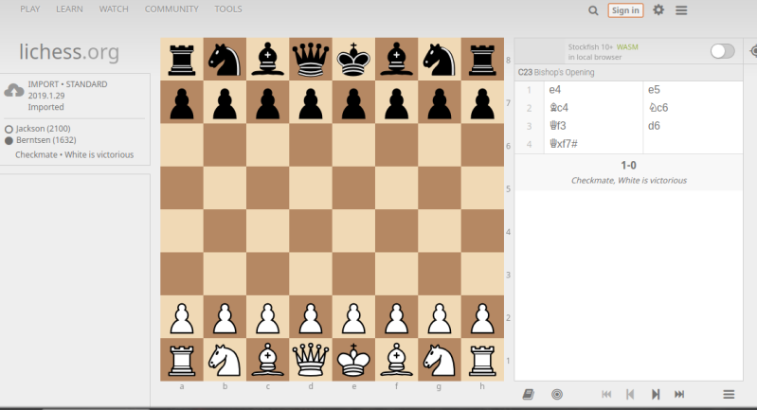
Task: Select move 1 e5 by Black
Action: (694, 90)
